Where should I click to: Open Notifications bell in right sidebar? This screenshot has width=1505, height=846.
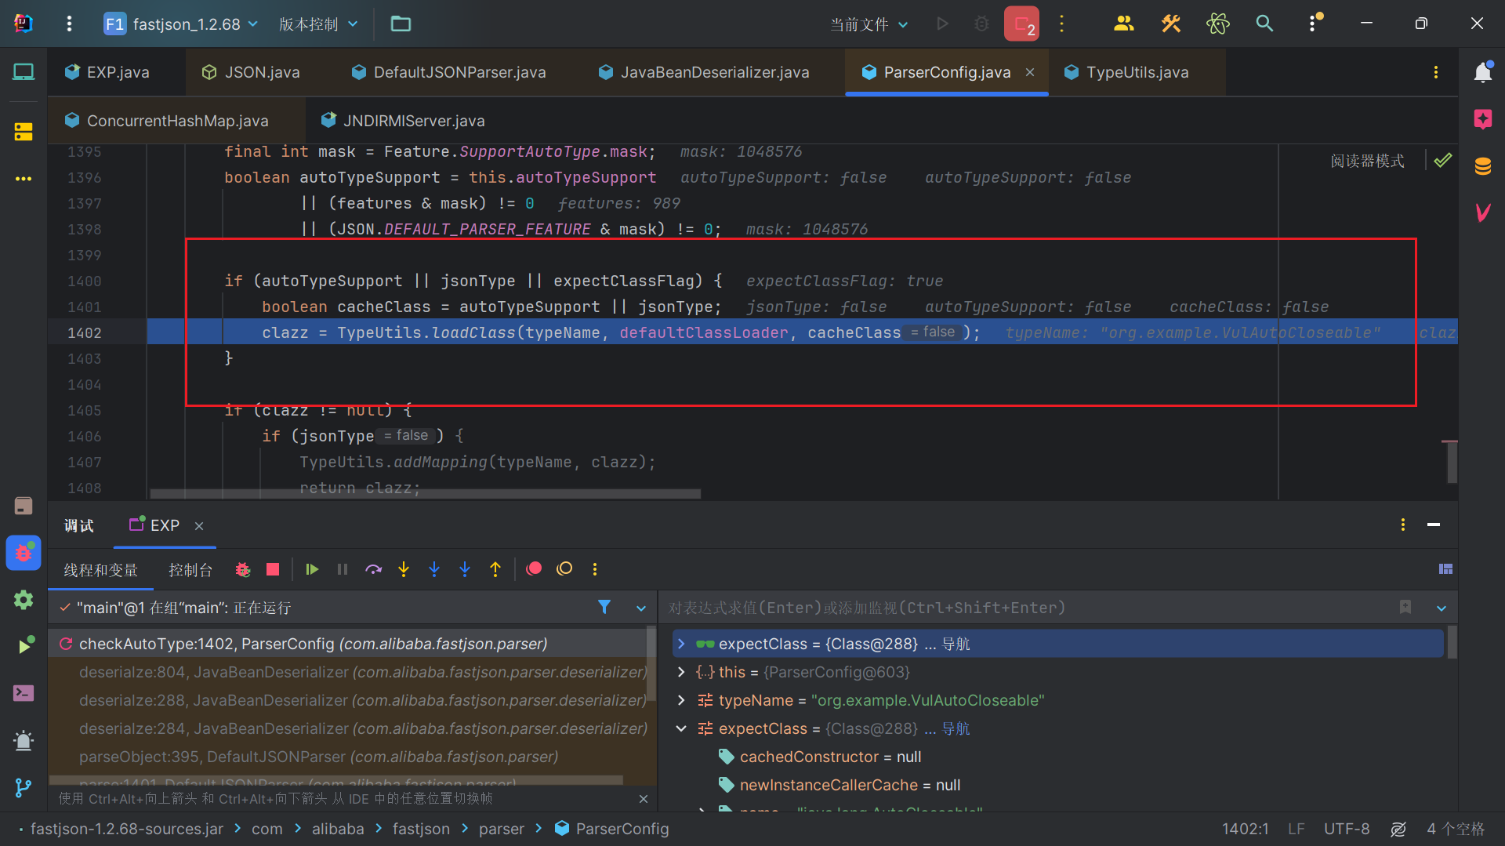pyautogui.click(x=1482, y=72)
